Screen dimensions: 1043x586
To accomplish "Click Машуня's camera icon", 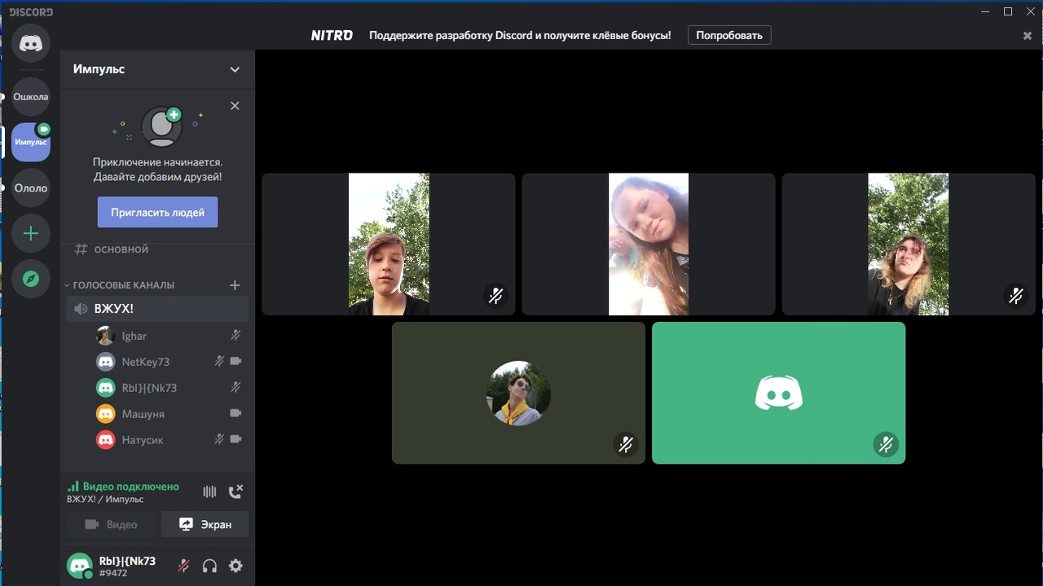I will point(235,413).
